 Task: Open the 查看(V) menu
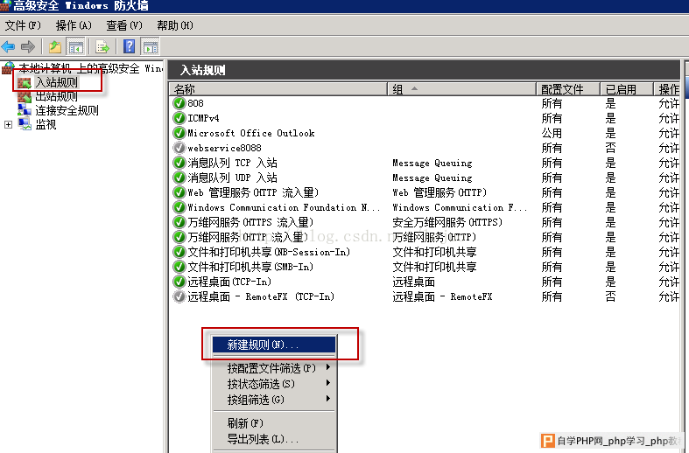pos(124,25)
